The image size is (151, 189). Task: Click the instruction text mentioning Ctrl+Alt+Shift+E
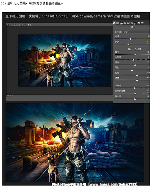[x=73, y=16]
